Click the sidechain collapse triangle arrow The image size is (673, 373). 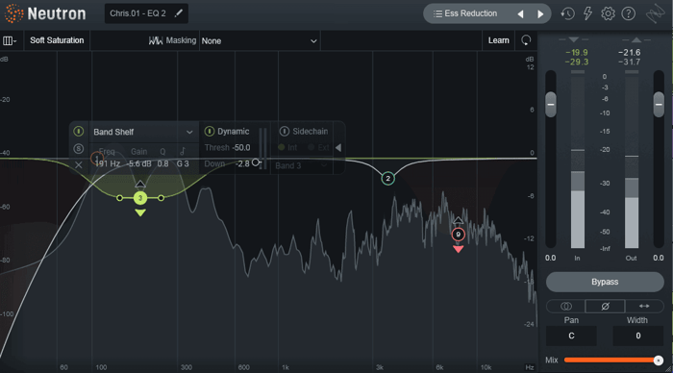click(x=338, y=148)
